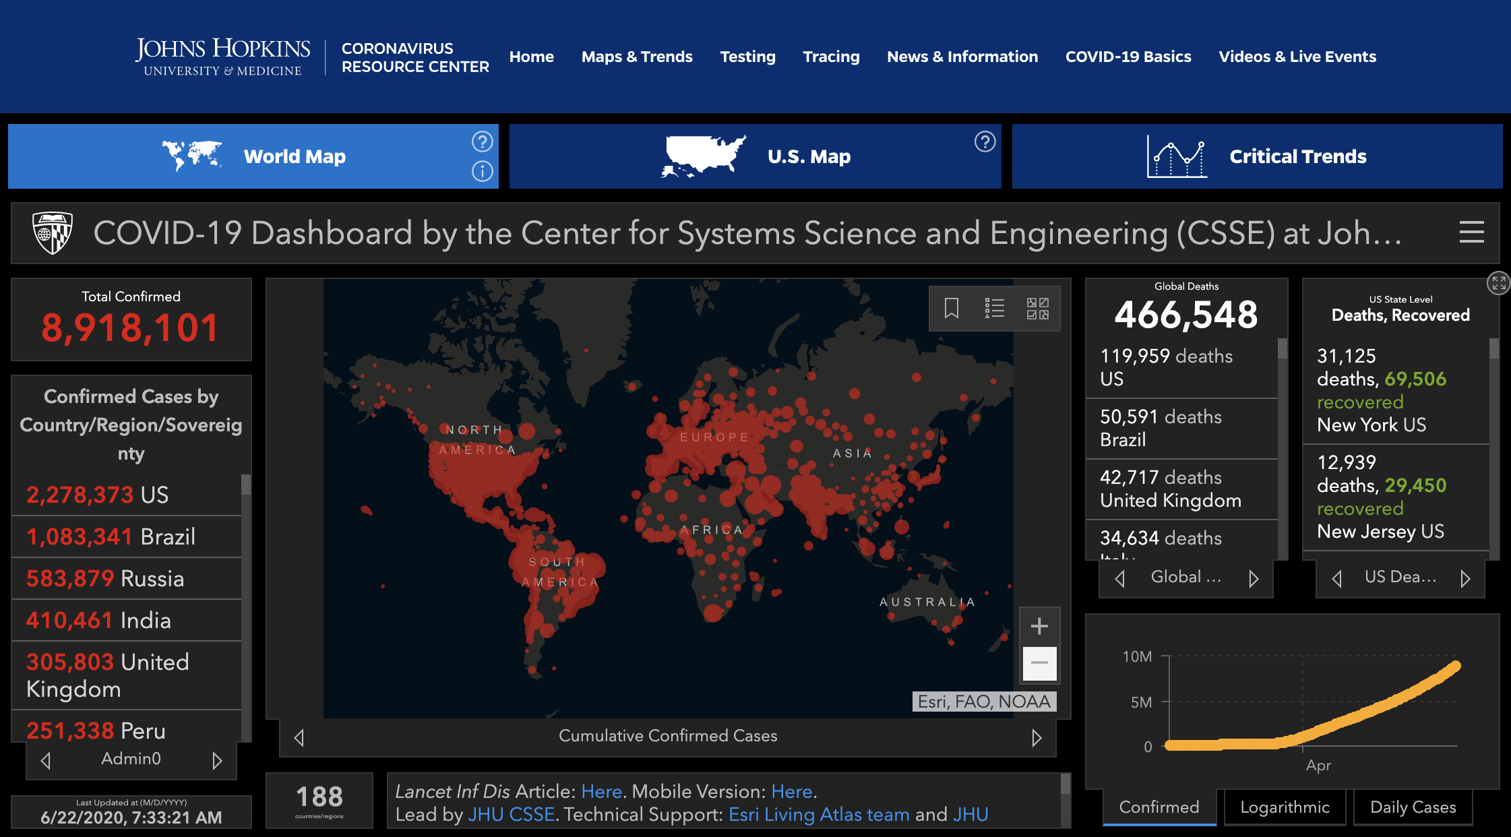Open the Tracing menu item

click(831, 57)
